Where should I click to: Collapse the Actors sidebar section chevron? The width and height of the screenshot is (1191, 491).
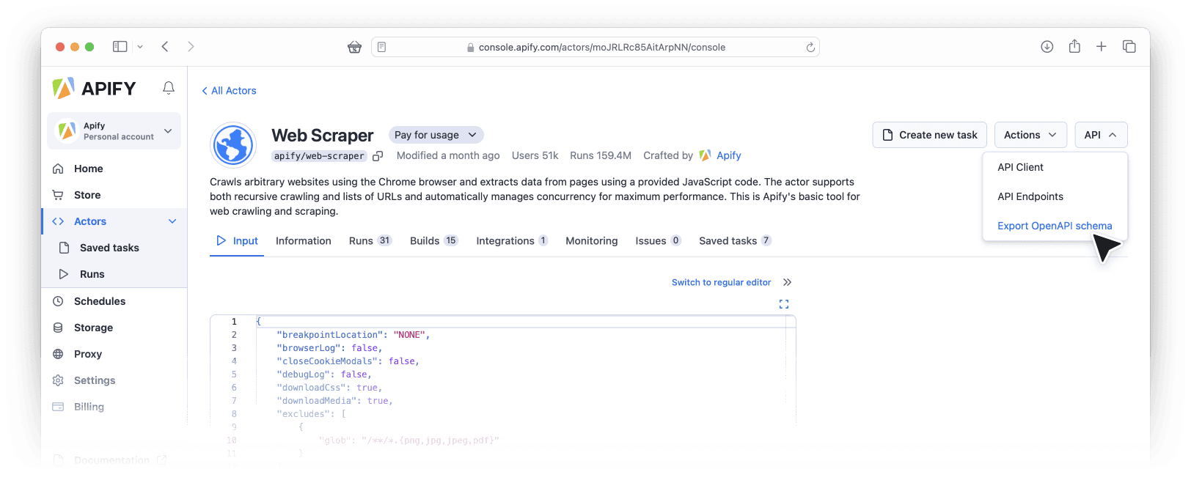tap(172, 221)
